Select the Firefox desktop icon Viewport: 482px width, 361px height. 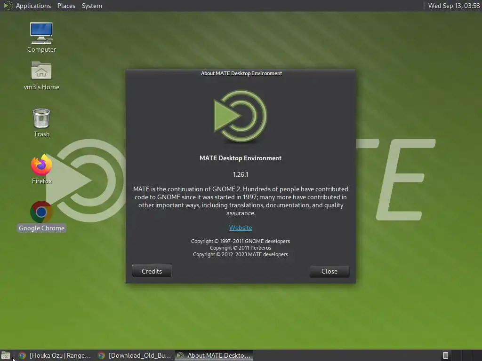[41, 169]
